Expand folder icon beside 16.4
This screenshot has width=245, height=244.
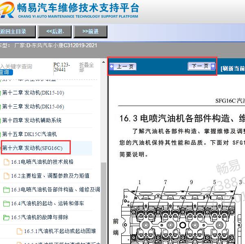coord(7,204)
